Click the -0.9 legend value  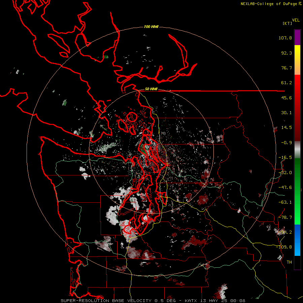tap(287, 143)
